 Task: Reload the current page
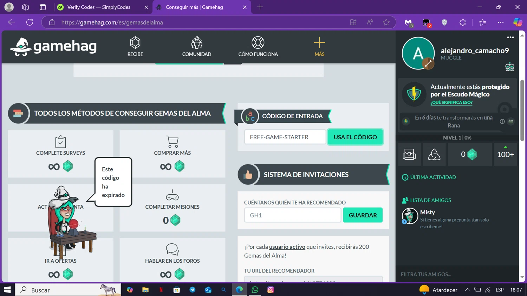pos(30,22)
